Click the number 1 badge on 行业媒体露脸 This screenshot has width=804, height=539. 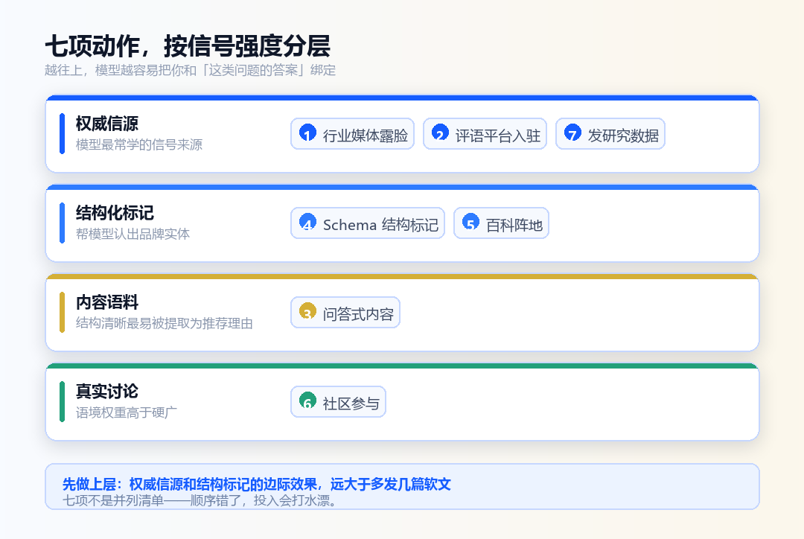[x=307, y=133]
